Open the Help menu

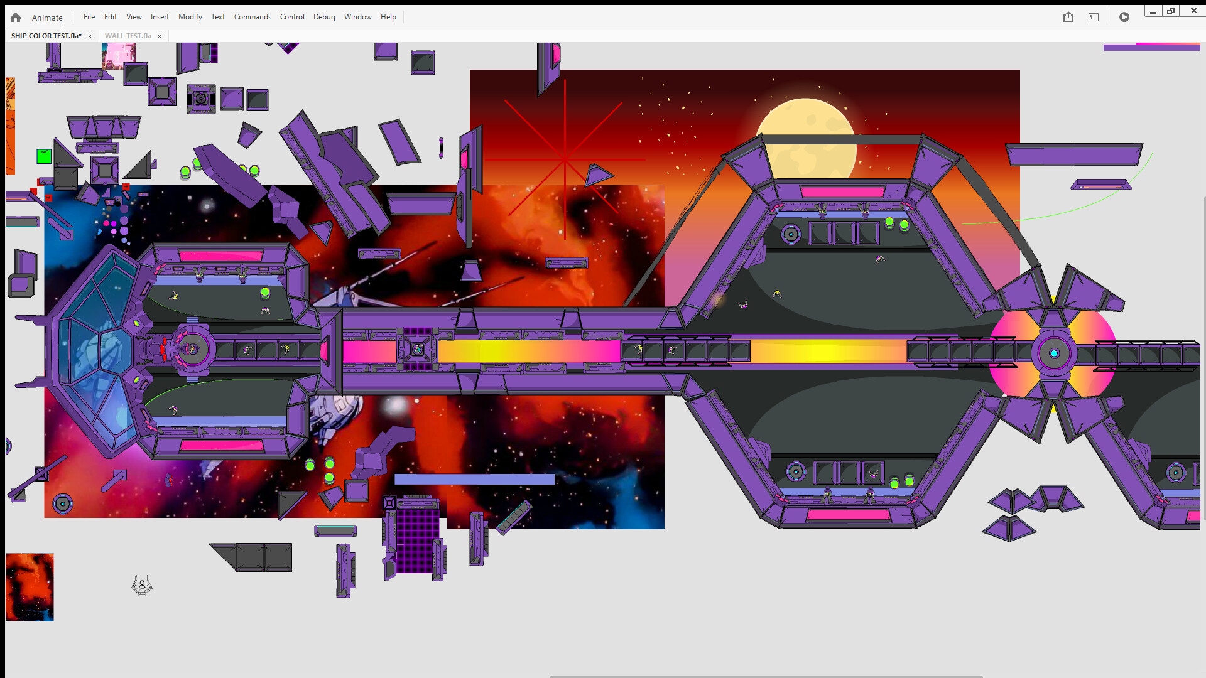pos(388,17)
